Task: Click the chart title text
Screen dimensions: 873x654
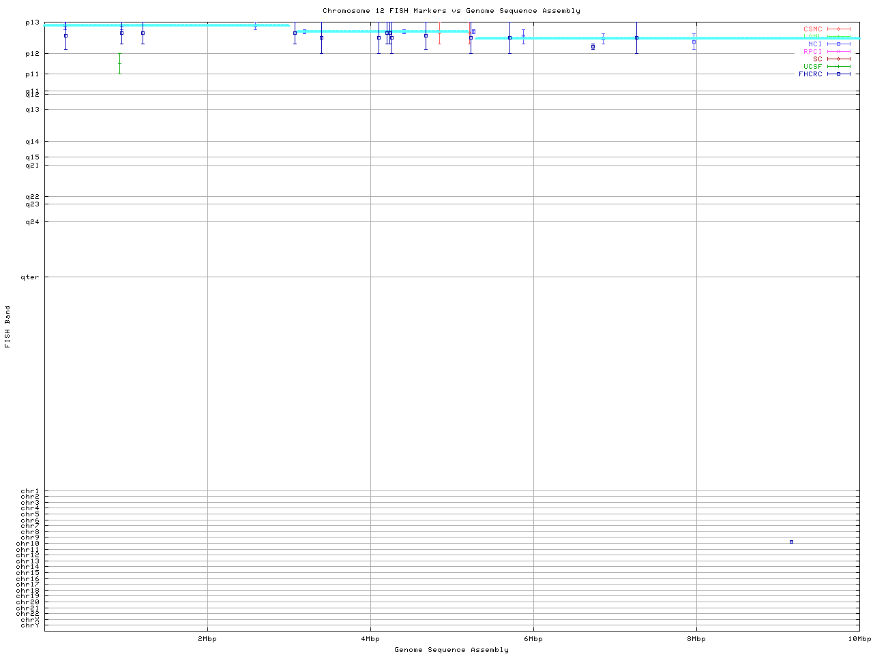Action: 451,11
